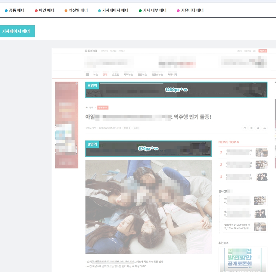The image size is (276, 272).
Task: Open the 동영상뉴스 menu item
Action: point(158,75)
